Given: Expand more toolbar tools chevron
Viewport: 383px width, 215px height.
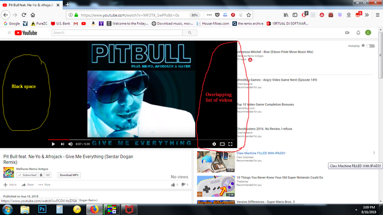Looking at the screenshot, I should pyautogui.click(x=367, y=15).
